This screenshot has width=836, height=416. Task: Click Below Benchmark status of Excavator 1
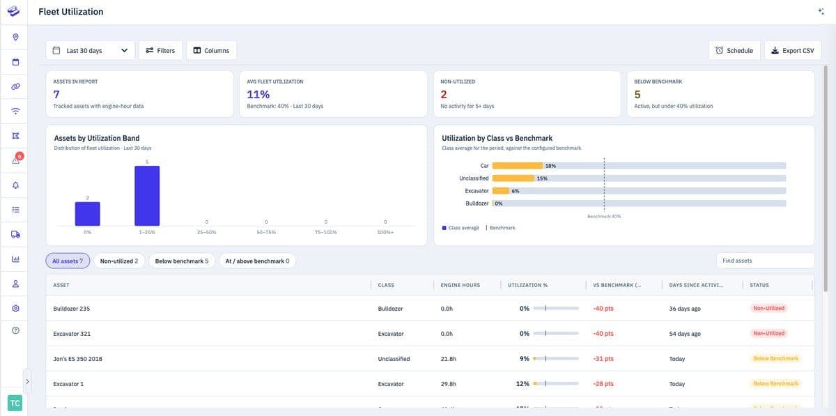point(775,384)
